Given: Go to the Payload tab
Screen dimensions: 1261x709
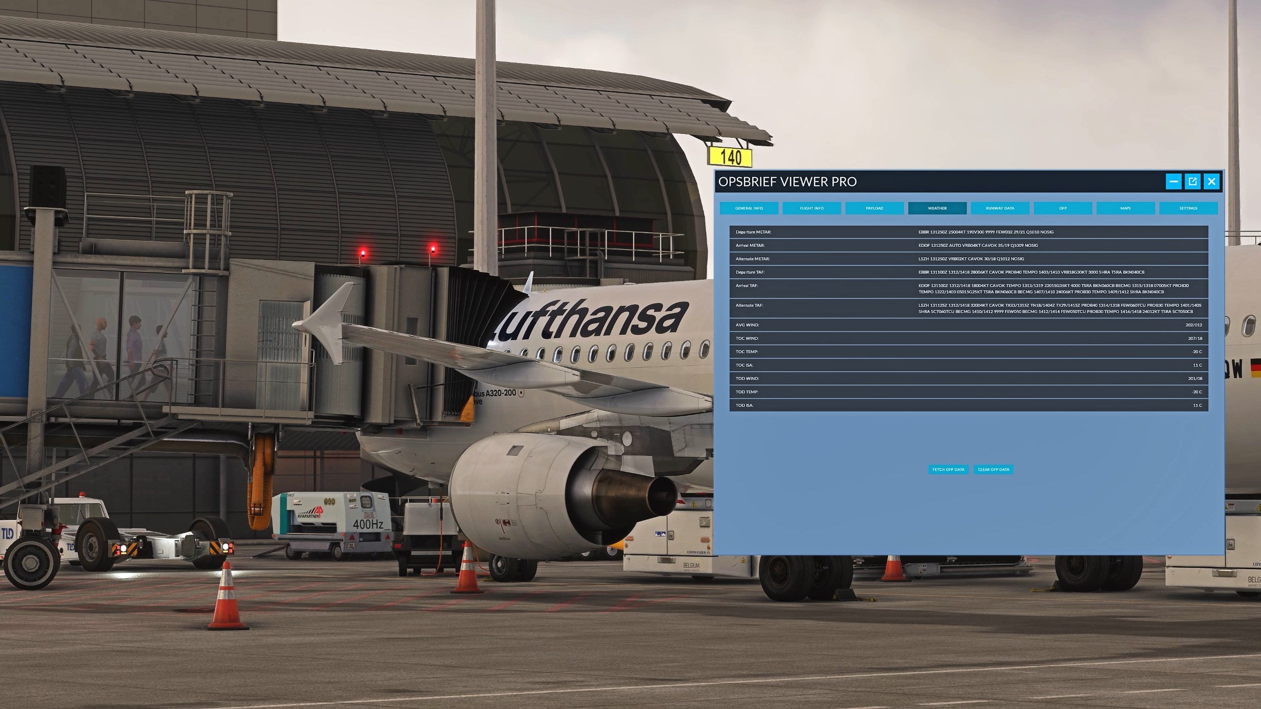Looking at the screenshot, I should (874, 208).
